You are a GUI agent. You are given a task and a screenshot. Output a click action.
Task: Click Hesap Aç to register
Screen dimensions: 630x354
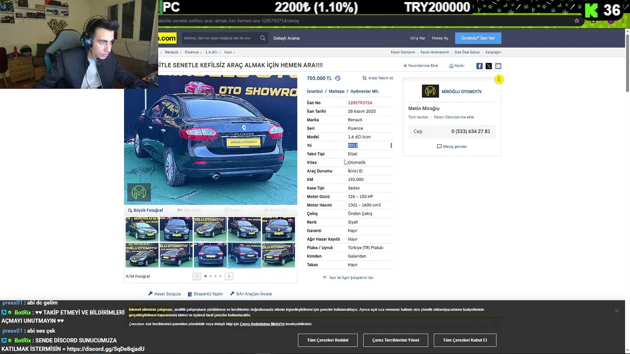(440, 38)
